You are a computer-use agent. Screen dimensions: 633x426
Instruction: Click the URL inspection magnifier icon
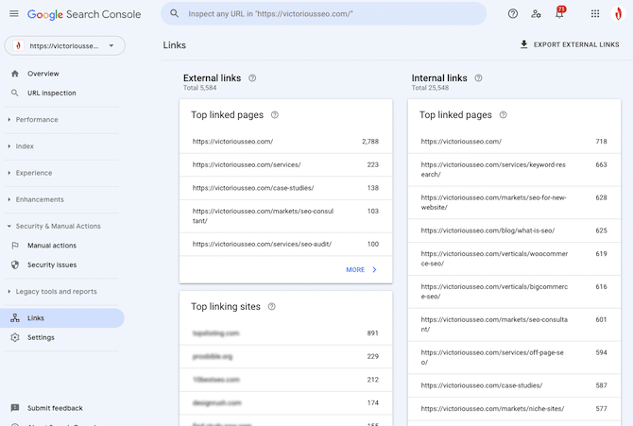(x=15, y=93)
